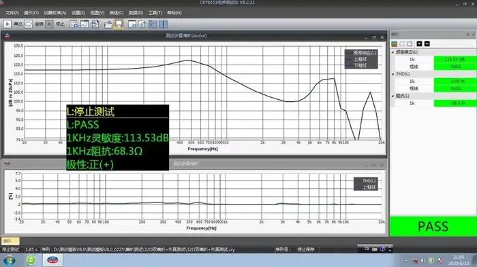Pin the results panel with pin icon

[467, 35]
